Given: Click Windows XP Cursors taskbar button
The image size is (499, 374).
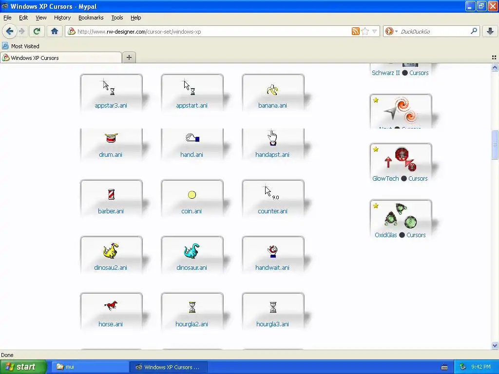Looking at the screenshot, I should pyautogui.click(x=169, y=367).
